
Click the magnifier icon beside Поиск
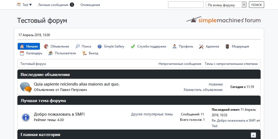pos(78,46)
